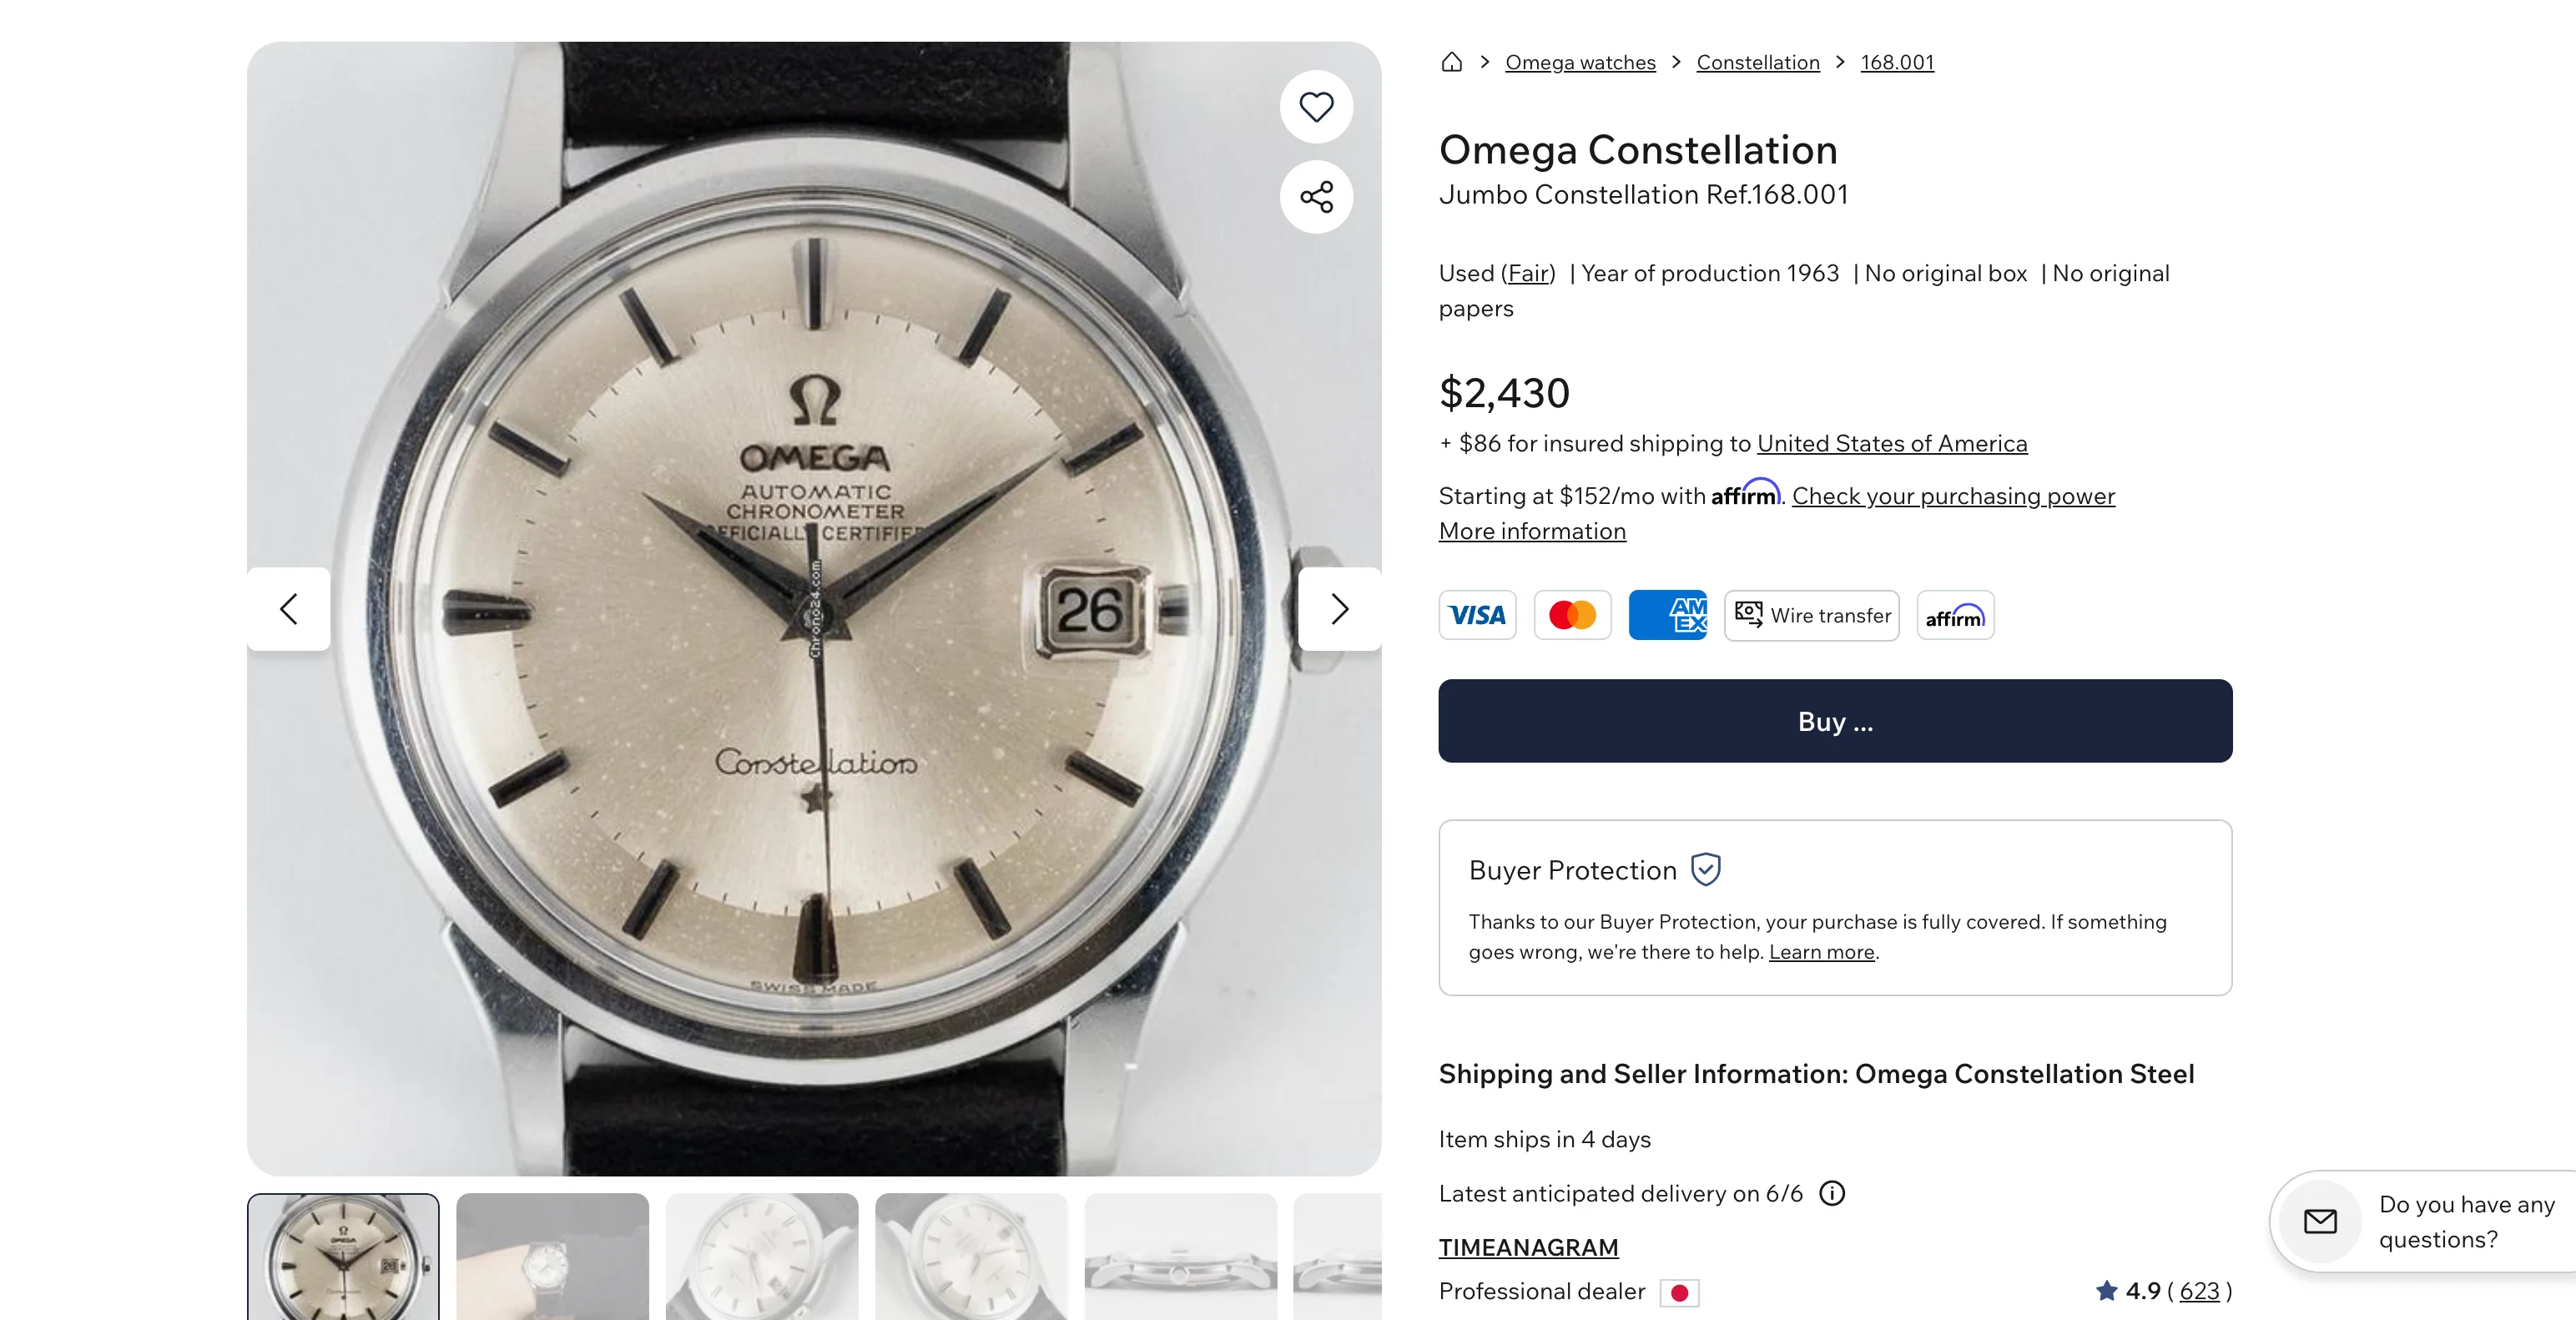Screen dimensions: 2576x1320
Task: Open the envelope questions widget
Action: (x=2320, y=1221)
